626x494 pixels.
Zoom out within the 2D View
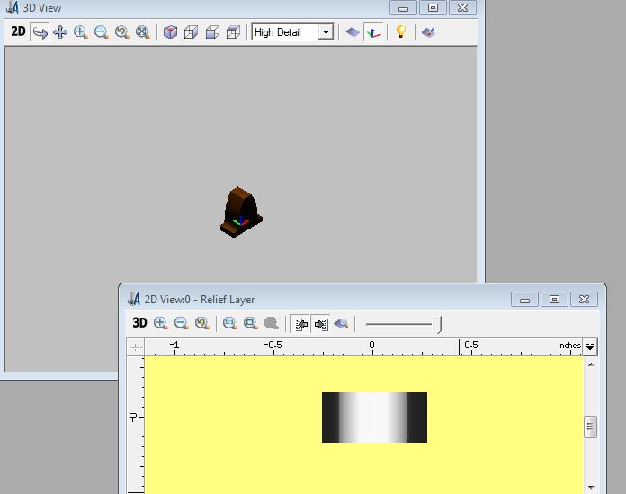pos(181,323)
